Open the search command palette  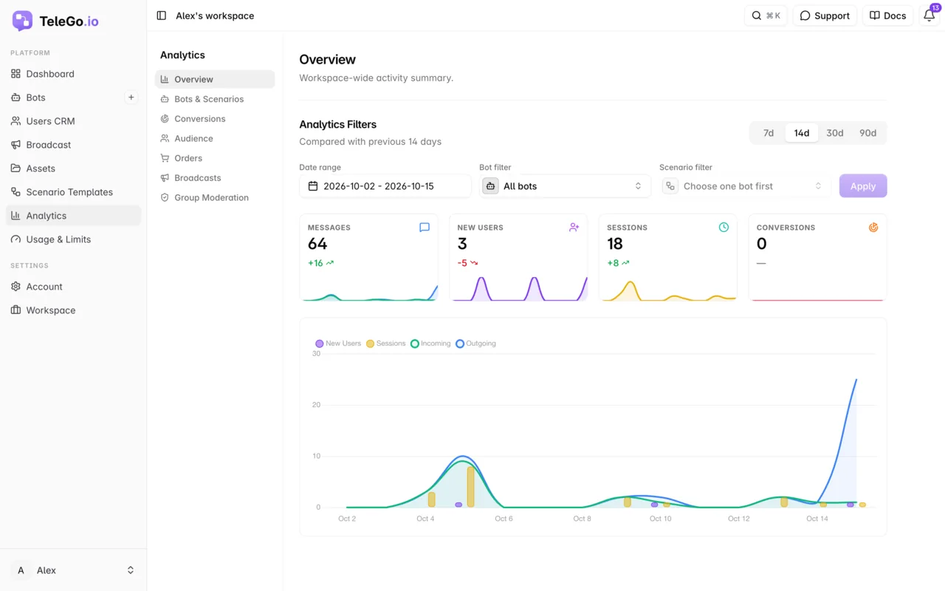pos(766,16)
